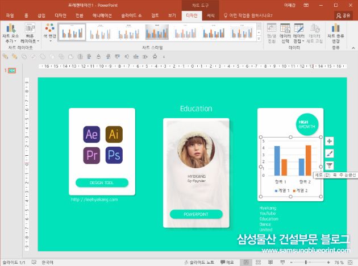Open chart tools Format (서식) tab

(x=210, y=15)
